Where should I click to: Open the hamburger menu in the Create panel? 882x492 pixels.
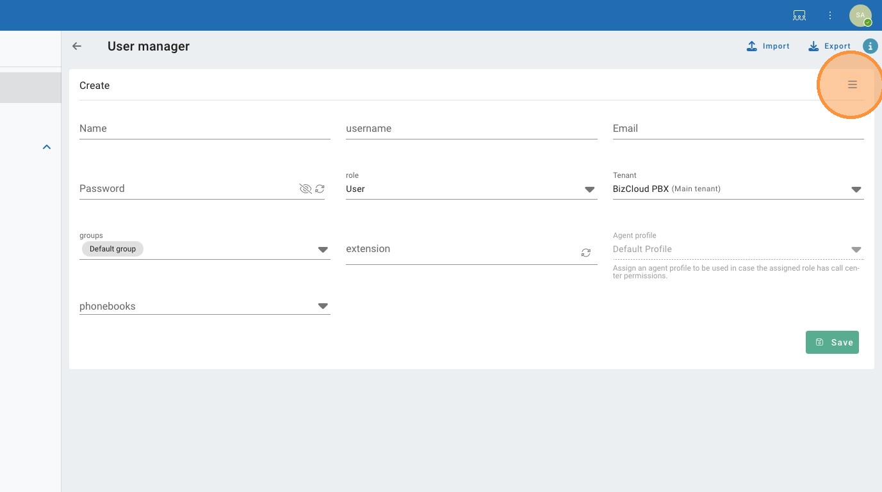click(x=853, y=84)
